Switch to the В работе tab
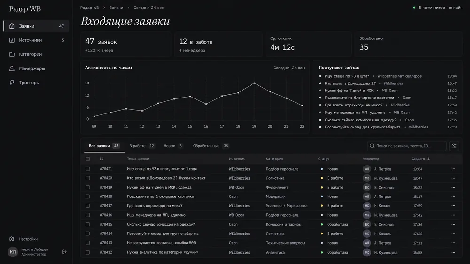The height and width of the screenshot is (264, 470). pyautogui.click(x=141, y=146)
